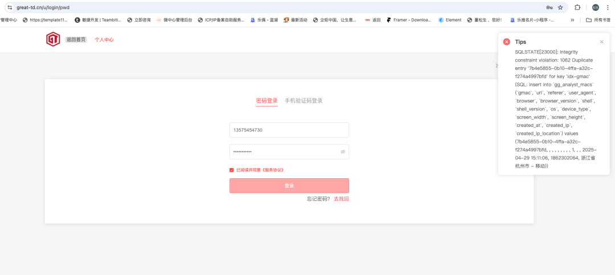Click the 忘记密码？ text
Screen dimensions: 615x275
(x=318, y=199)
